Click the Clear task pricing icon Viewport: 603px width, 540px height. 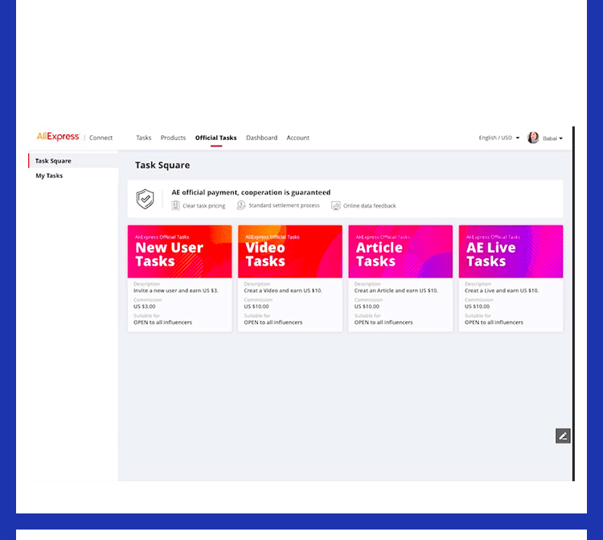click(x=176, y=205)
